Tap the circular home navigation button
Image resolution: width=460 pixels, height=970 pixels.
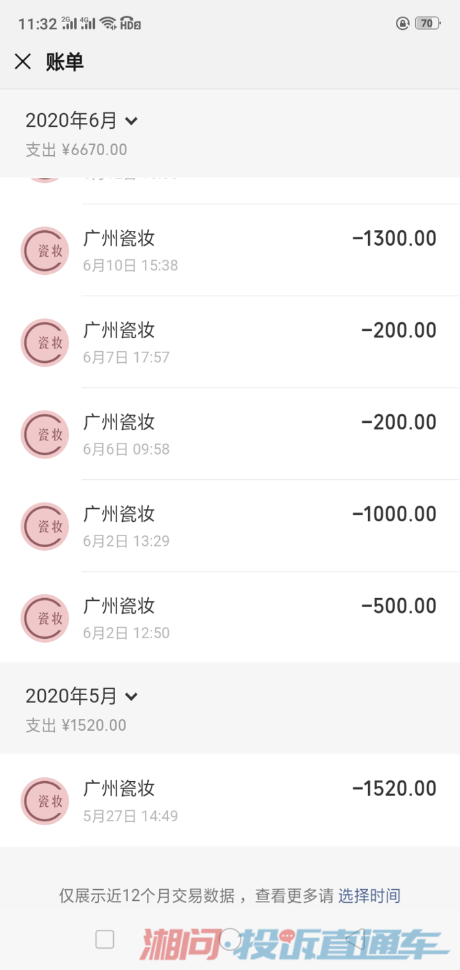click(x=230, y=939)
